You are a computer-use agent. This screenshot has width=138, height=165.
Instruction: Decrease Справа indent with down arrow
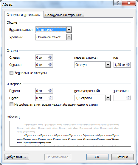(50, 66)
